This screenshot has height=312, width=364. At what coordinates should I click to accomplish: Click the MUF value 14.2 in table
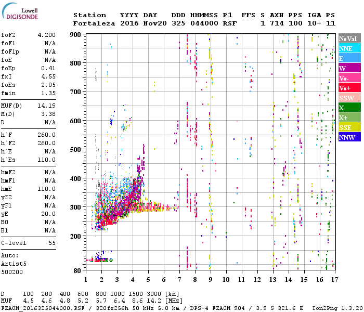click(x=154, y=301)
